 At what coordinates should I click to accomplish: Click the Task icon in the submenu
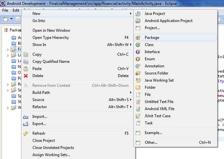[138, 123]
